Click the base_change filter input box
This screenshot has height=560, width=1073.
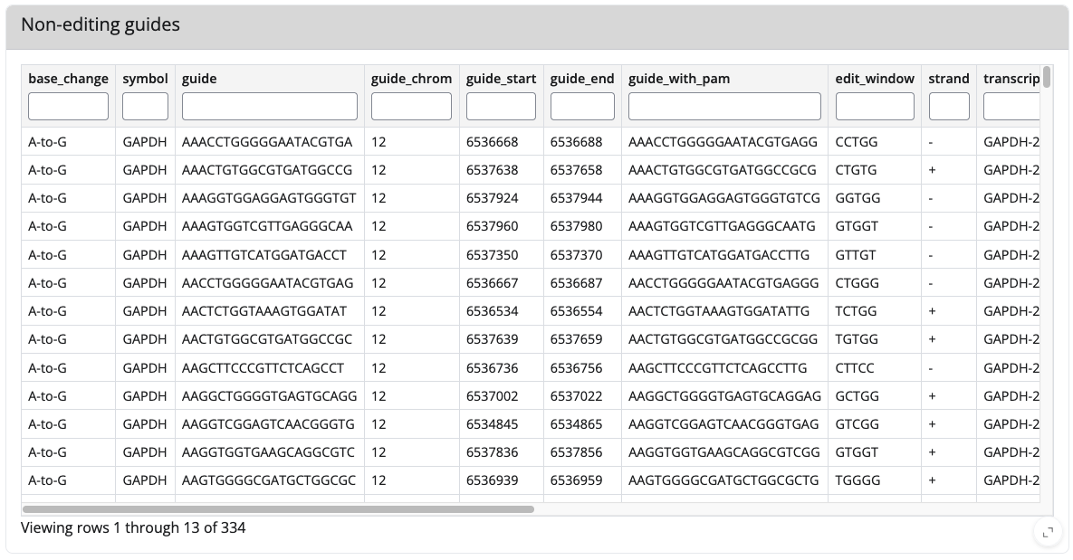pyautogui.click(x=68, y=107)
